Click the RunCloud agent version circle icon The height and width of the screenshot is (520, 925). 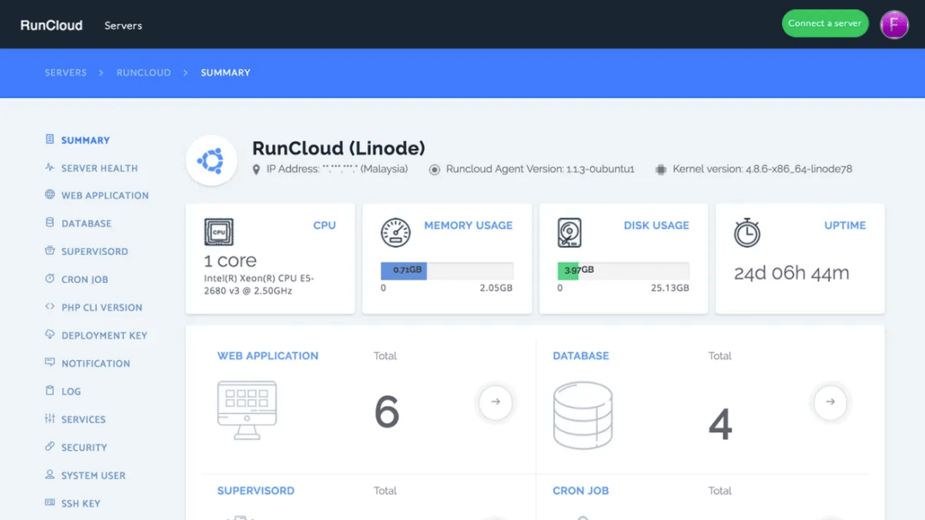pyautogui.click(x=435, y=169)
